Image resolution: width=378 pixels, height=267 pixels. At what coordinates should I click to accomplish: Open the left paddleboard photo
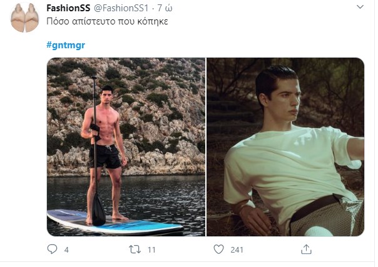coord(126,147)
